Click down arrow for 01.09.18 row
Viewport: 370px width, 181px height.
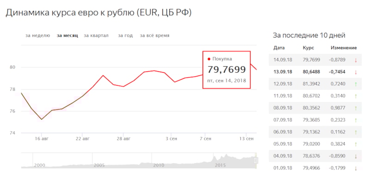356,168
